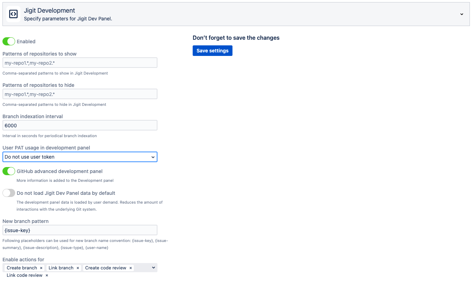Expand the Enable actions for dropdown arrow
The width and height of the screenshot is (472, 281).
click(153, 268)
